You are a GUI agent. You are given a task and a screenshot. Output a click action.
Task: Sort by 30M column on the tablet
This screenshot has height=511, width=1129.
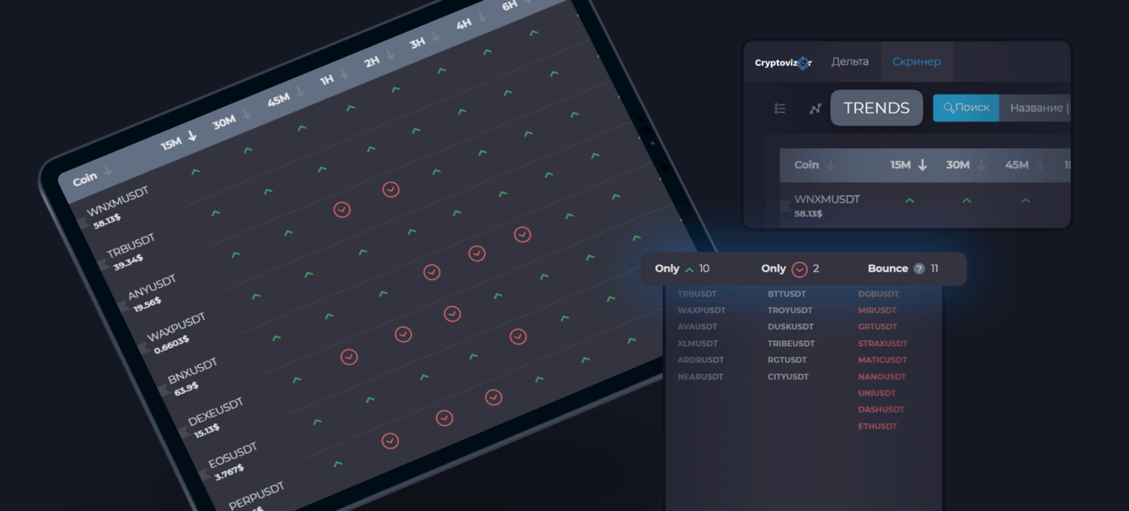[x=232, y=119]
